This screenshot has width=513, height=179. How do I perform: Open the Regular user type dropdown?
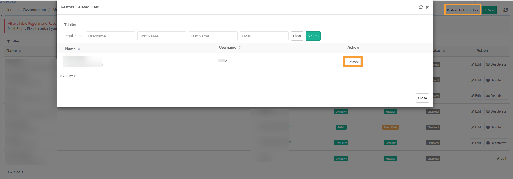(x=73, y=36)
